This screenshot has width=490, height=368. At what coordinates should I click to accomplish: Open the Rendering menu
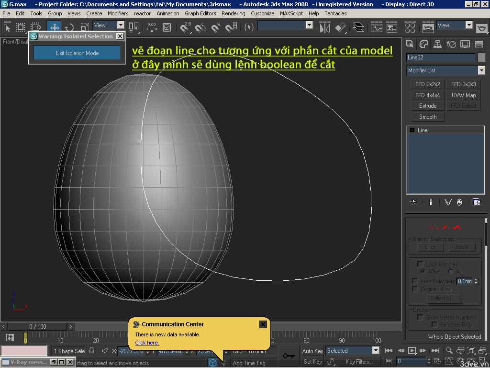click(x=233, y=13)
